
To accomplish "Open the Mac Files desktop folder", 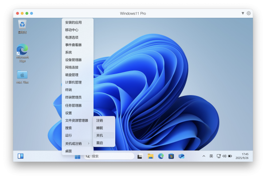I will tap(22, 75).
